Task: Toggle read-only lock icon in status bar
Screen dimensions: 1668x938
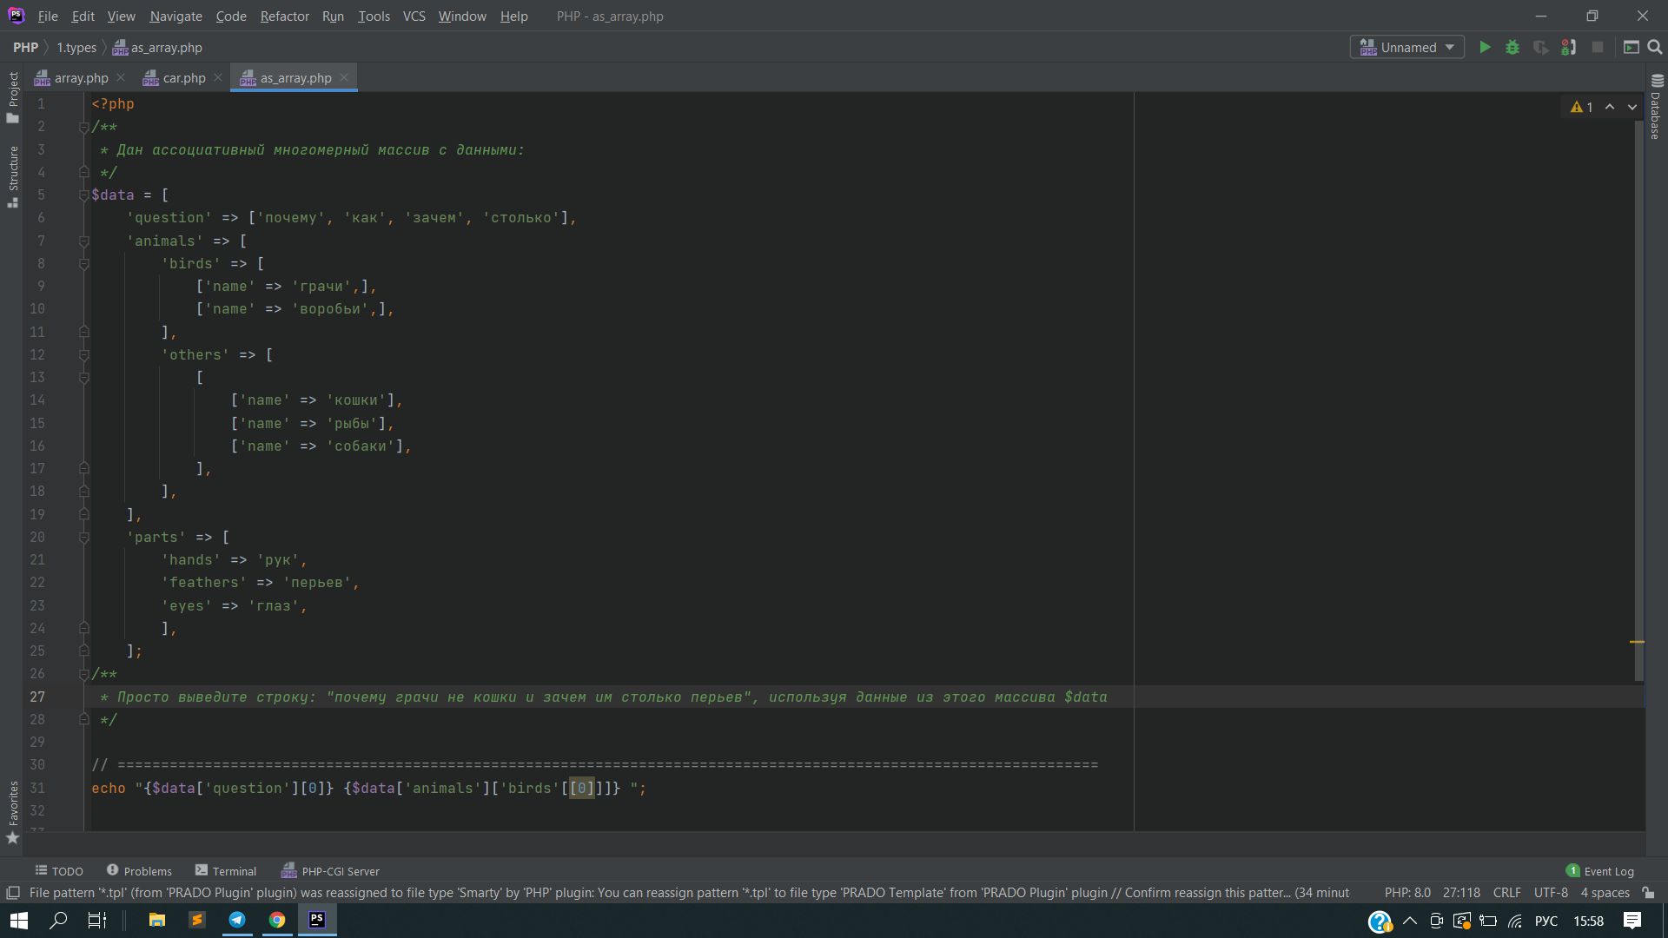Action: (1648, 893)
